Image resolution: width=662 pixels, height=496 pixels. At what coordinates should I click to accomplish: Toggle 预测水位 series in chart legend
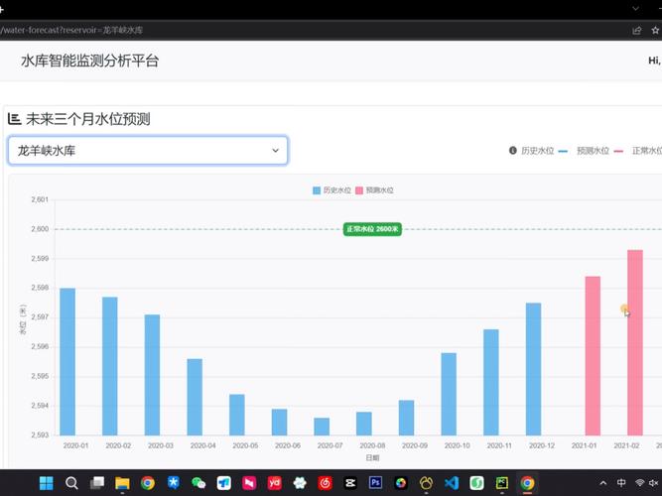[x=374, y=189]
